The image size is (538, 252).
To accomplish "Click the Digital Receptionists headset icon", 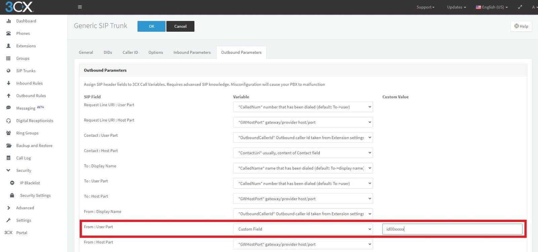I will pyautogui.click(x=8, y=121).
